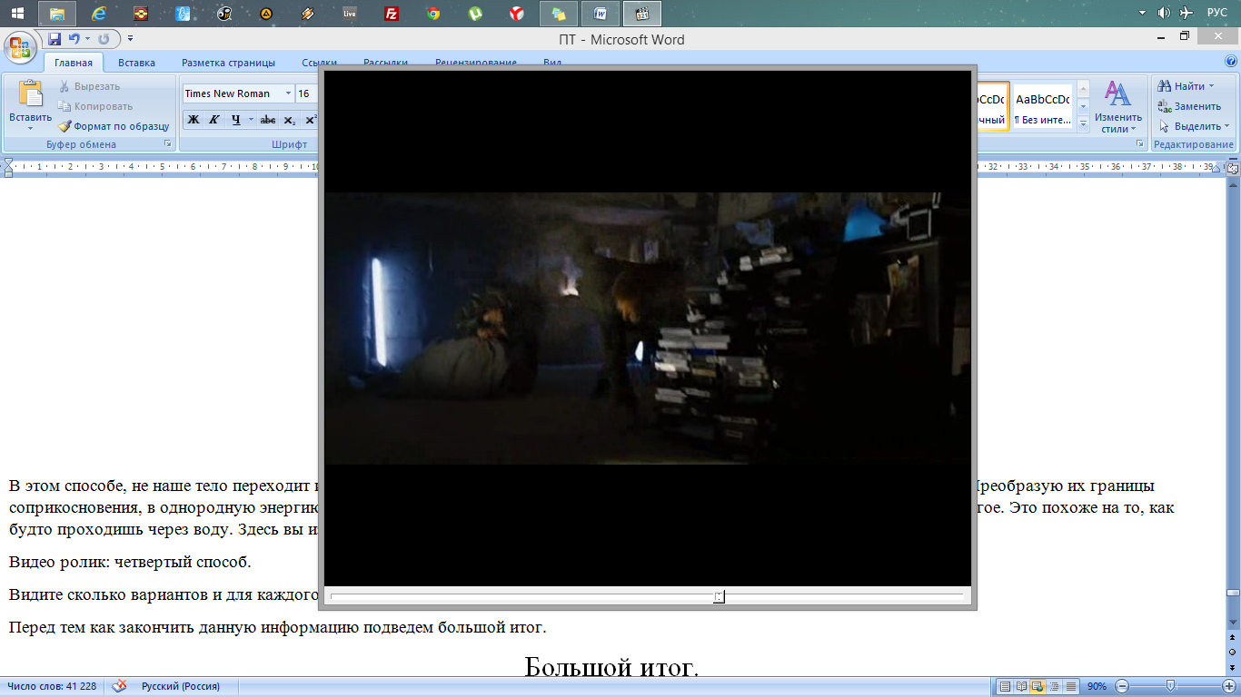The image size is (1241, 697).
Task: Click the video seek bar thumb
Action: [719, 596]
